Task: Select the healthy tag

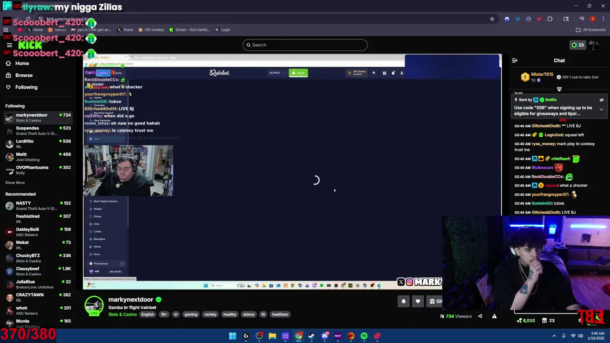Action: [x=230, y=314]
